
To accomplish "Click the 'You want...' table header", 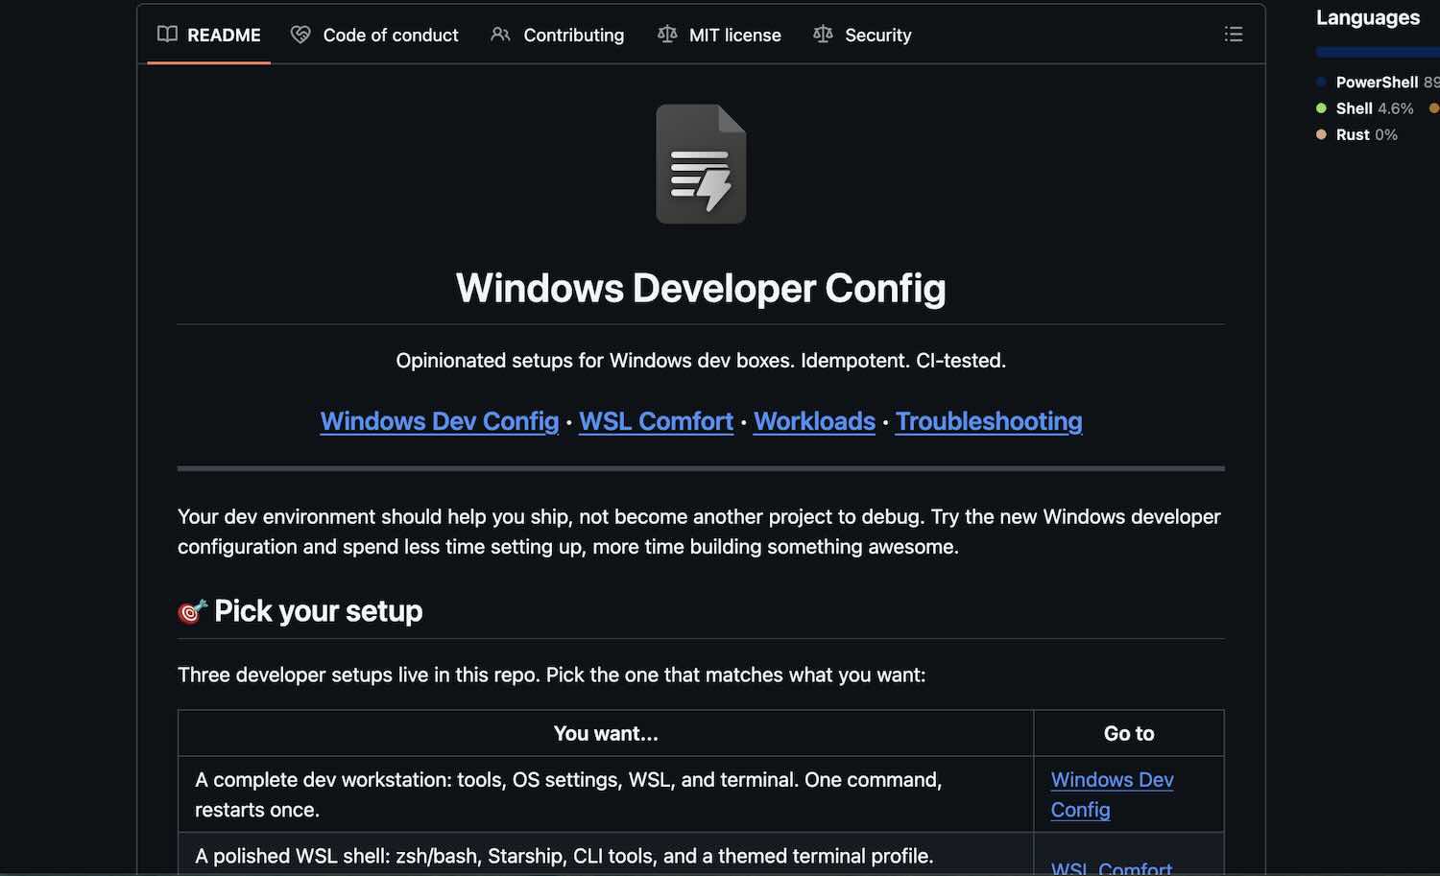I will coord(606,733).
